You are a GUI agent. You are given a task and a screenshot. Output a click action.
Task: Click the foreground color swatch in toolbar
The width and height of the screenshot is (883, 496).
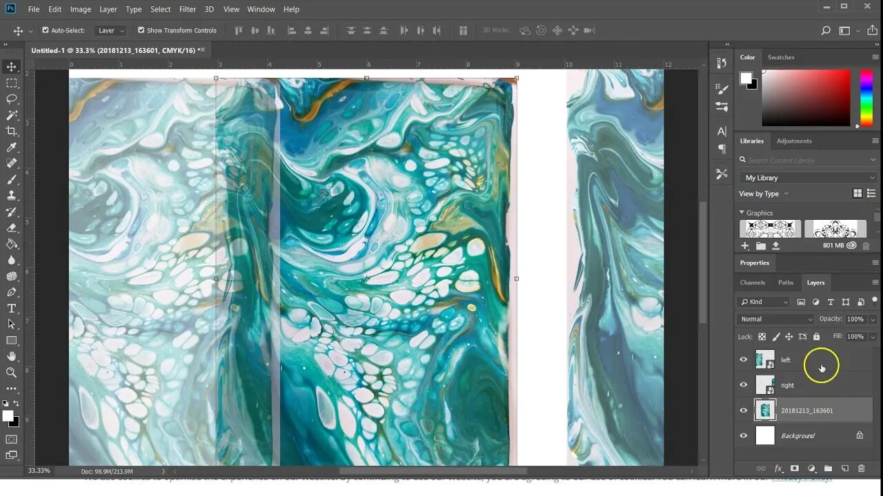(x=8, y=416)
